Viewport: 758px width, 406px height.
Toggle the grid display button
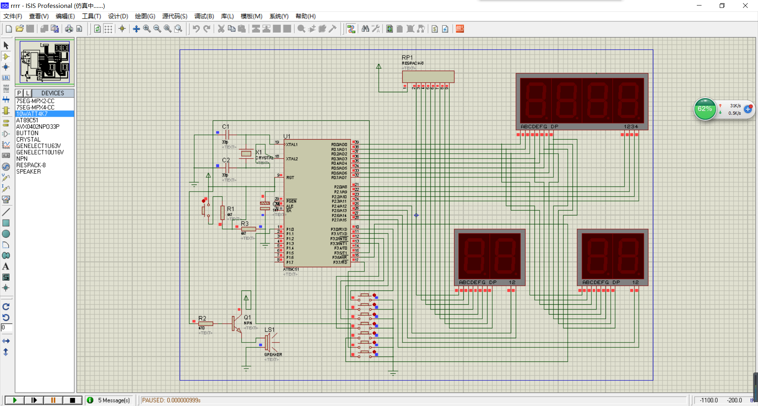coord(108,29)
